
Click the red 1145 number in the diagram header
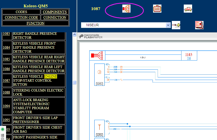pos(189,54)
